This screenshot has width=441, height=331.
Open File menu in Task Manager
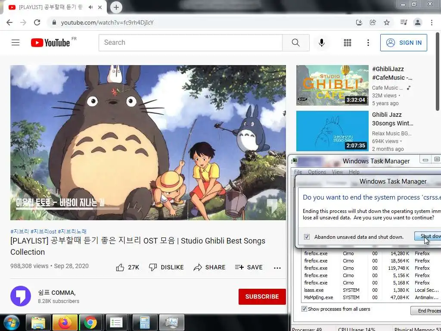pos(298,172)
